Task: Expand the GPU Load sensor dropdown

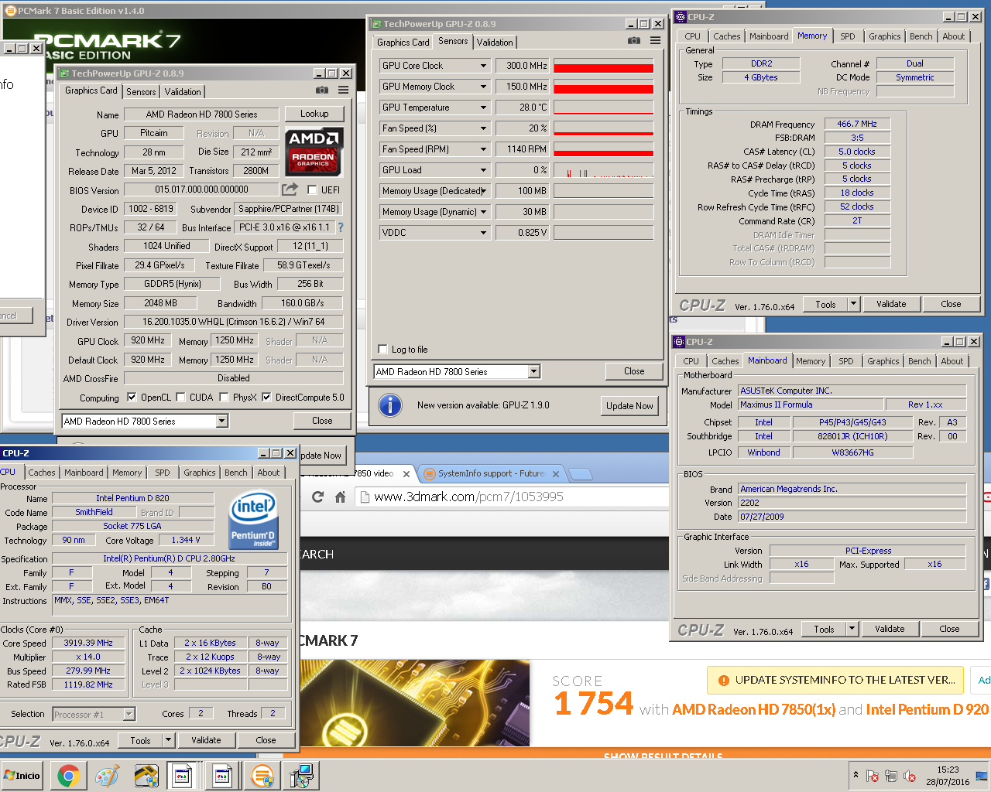Action: click(484, 170)
